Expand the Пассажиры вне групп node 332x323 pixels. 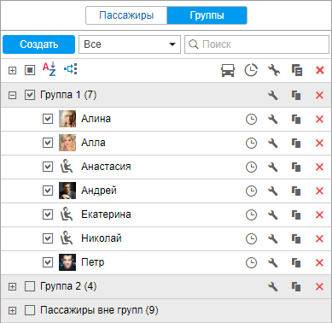click(12, 310)
